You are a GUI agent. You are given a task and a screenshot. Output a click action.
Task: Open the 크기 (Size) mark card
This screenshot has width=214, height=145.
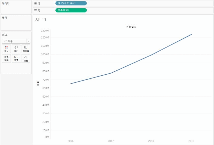(16, 49)
